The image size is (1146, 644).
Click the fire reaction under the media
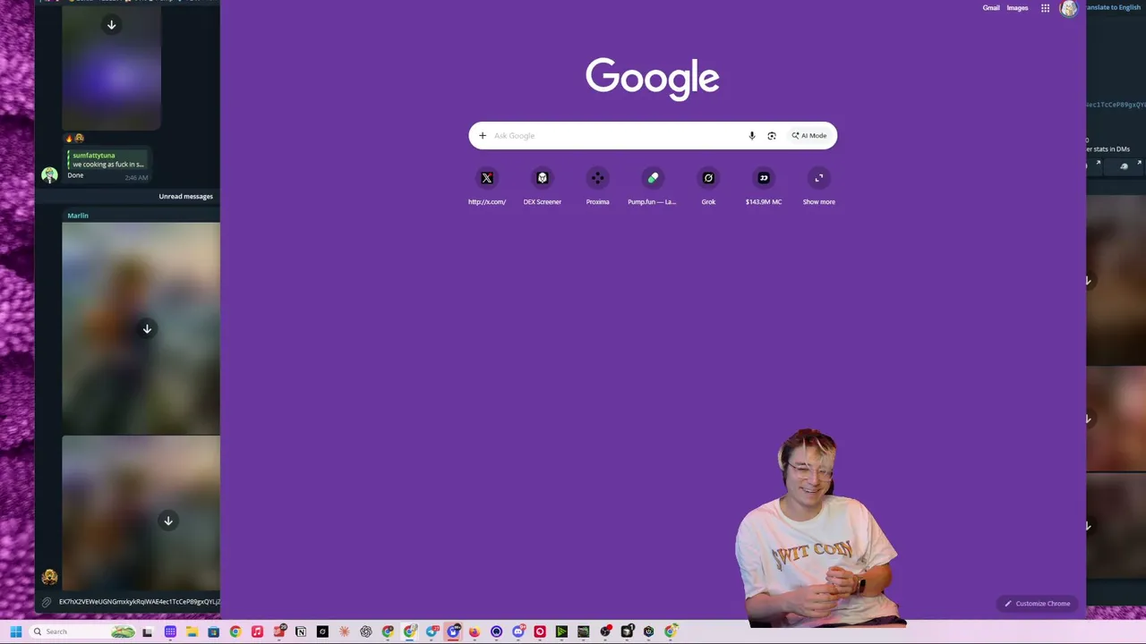pos(69,138)
